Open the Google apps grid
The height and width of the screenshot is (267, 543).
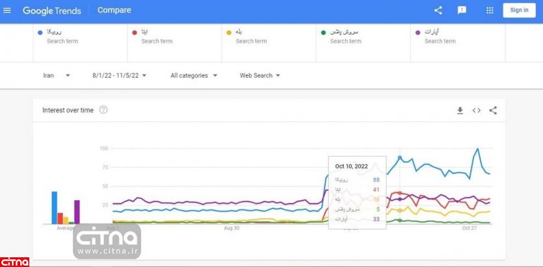pyautogui.click(x=490, y=10)
